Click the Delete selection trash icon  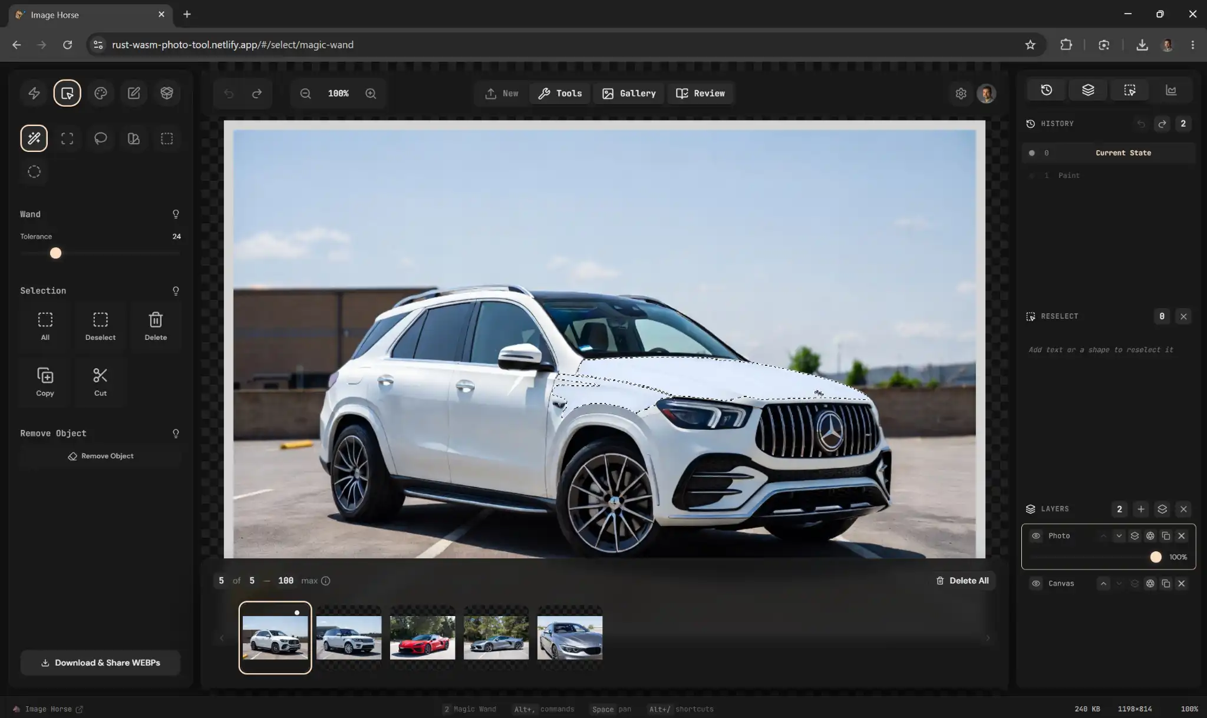pos(156,320)
